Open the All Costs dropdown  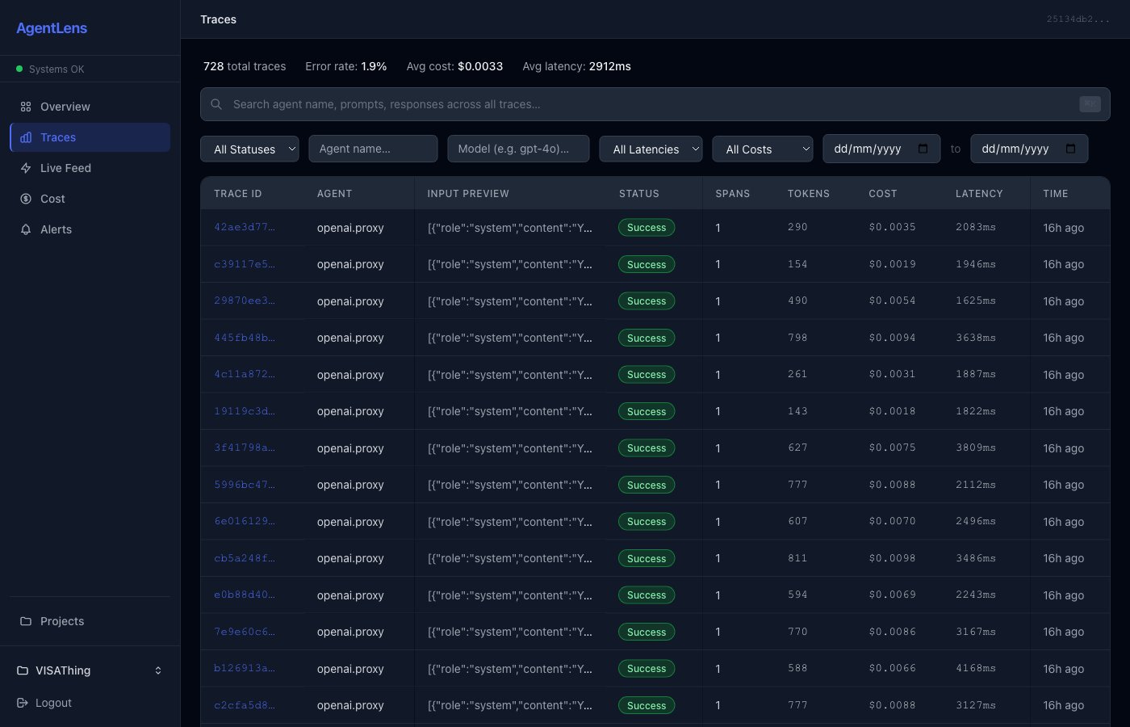pyautogui.click(x=762, y=149)
